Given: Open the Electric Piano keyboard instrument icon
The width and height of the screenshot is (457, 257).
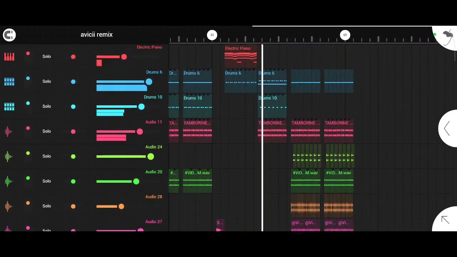Looking at the screenshot, I should point(9,56).
